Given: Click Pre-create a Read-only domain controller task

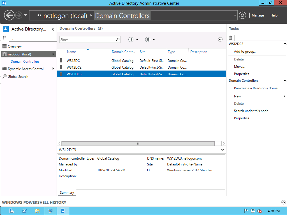Looking at the screenshot, I should click(x=257, y=88).
